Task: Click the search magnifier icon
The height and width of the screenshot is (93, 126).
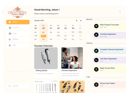Action: pyautogui.click(x=120, y=11)
